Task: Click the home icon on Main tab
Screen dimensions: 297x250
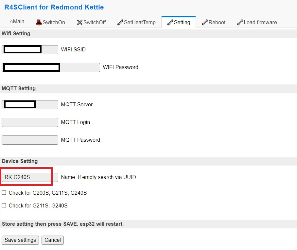Action: (11, 22)
